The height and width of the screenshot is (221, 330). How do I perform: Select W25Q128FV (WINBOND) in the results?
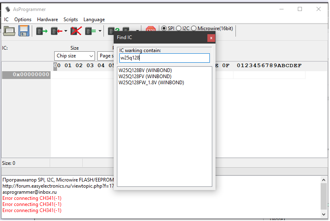coord(145,77)
